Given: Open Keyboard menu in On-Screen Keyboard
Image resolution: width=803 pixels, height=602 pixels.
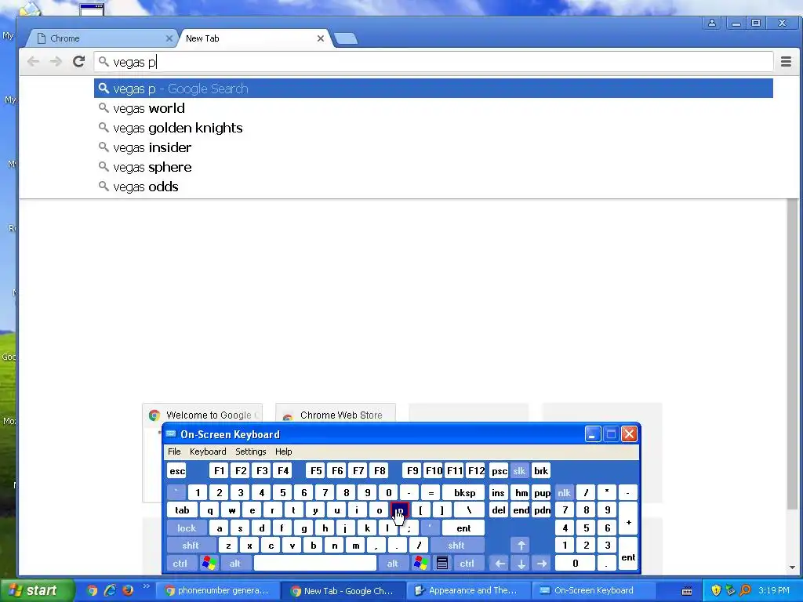Looking at the screenshot, I should point(208,451).
